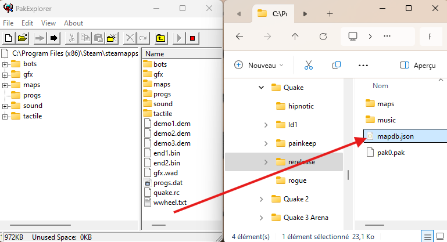Open the Nouveau dropdown menu
This screenshot has height=242, width=447.
click(x=259, y=65)
